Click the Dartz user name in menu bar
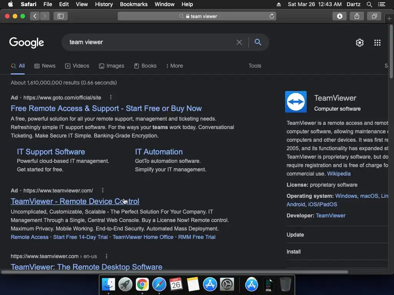Image resolution: width=394 pixels, height=295 pixels. point(353,4)
